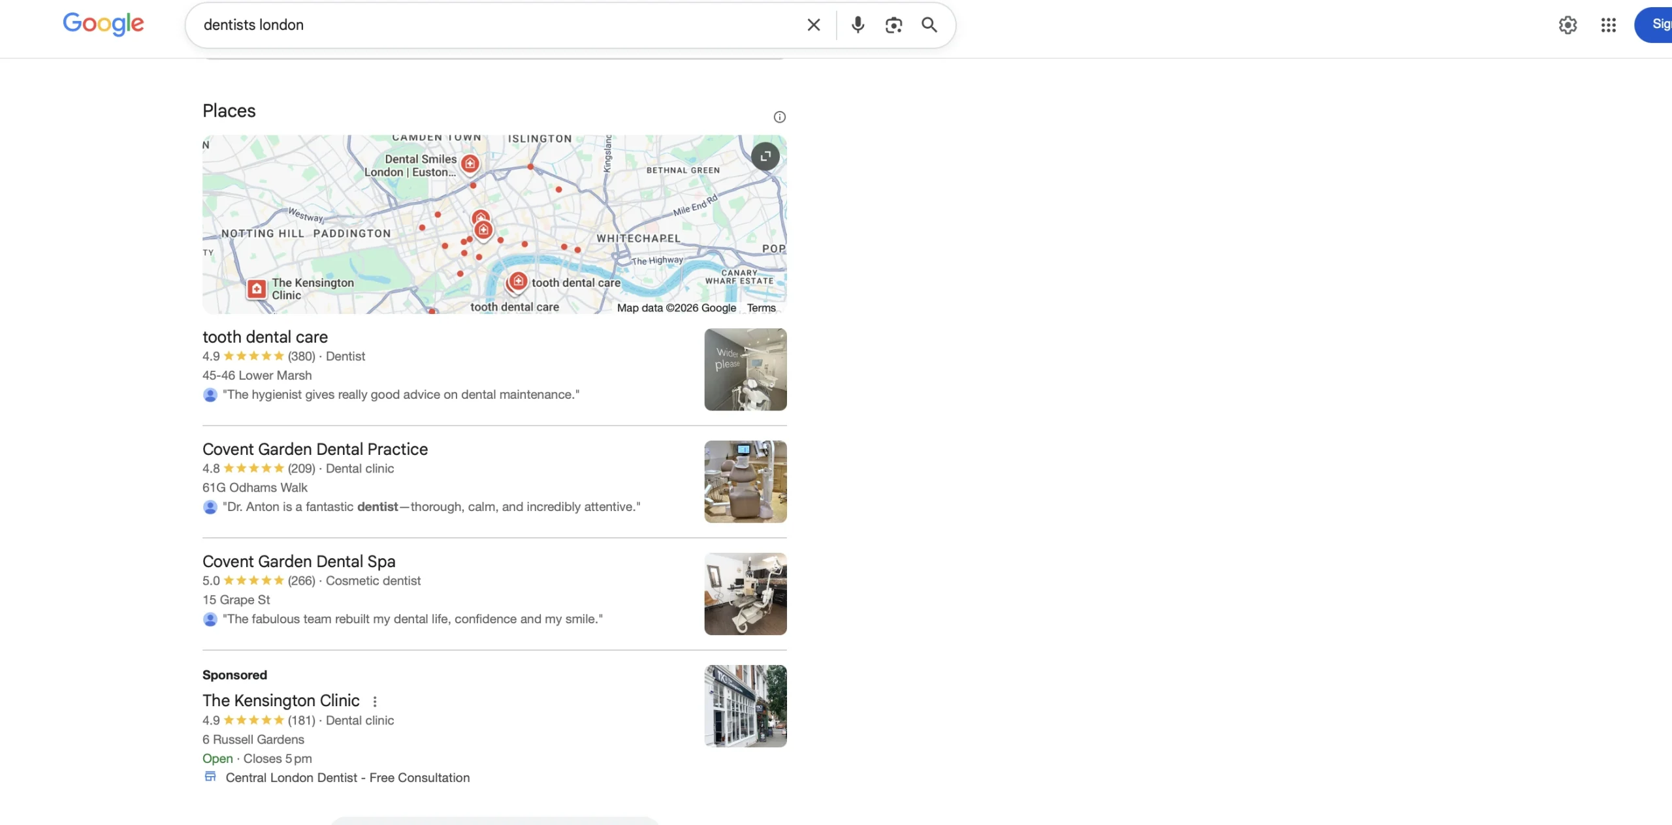The image size is (1672, 825).
Task: Click the Open · Closes 5 pm hours text
Action: [x=257, y=758]
